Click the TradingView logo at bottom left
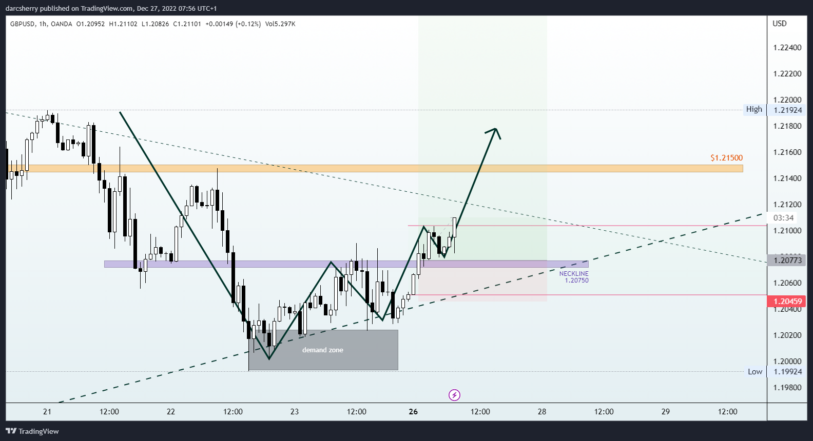The width and height of the screenshot is (813, 441). pos(32,431)
